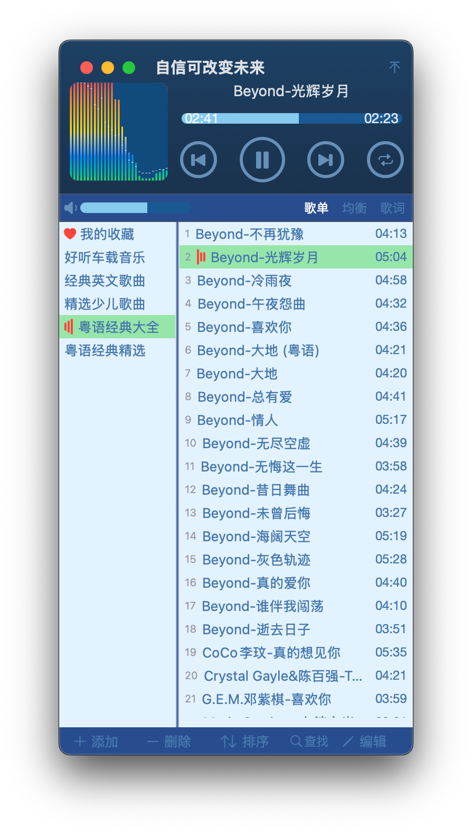Click the spectrum visualizer thumbnail
This screenshot has width=472, height=833.
tap(119, 132)
